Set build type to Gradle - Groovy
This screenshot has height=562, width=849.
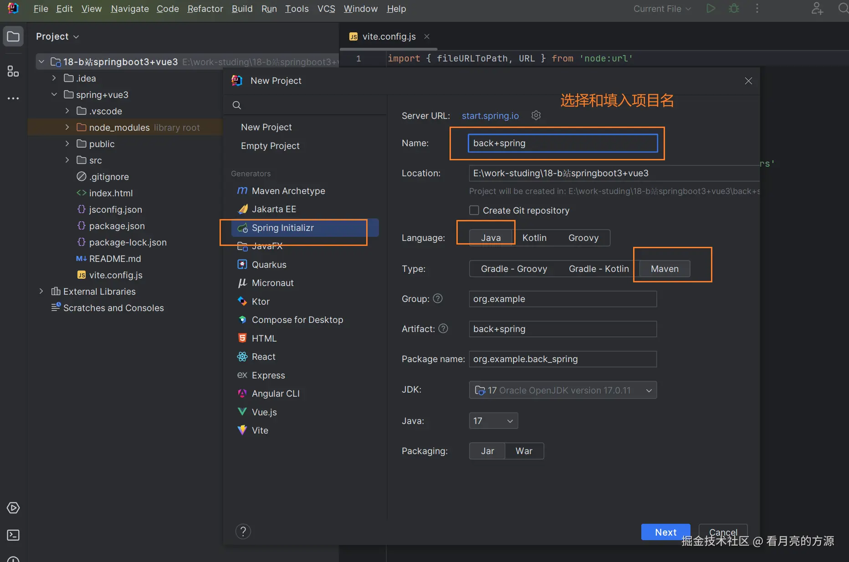pyautogui.click(x=514, y=269)
